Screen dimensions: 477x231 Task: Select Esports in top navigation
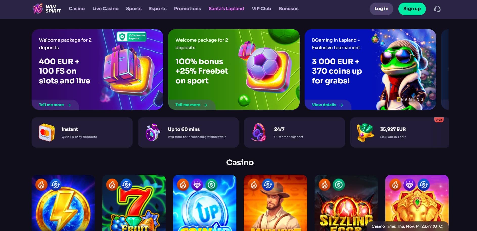pyautogui.click(x=158, y=9)
